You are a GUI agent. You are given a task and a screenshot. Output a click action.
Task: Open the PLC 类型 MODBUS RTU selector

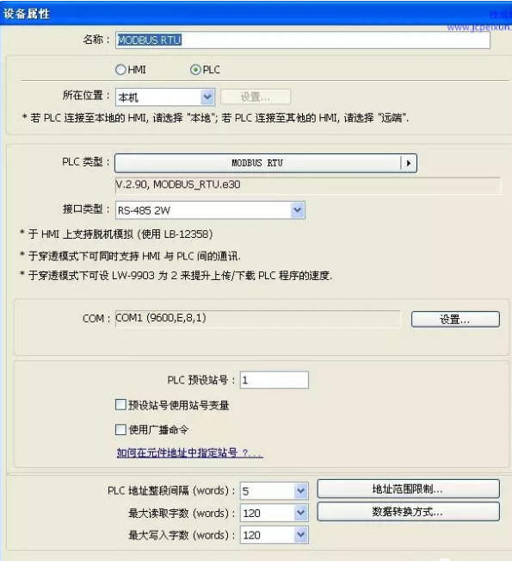266,163
